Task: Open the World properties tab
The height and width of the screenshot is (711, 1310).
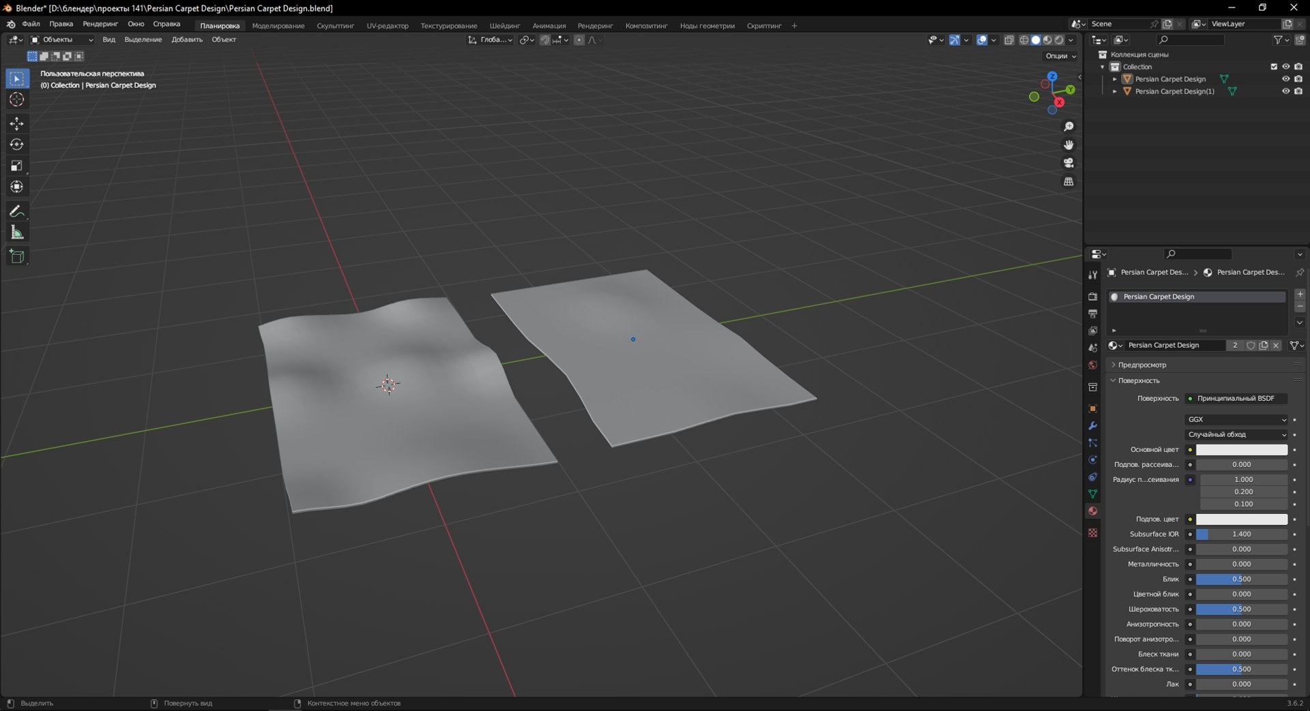Action: point(1092,365)
